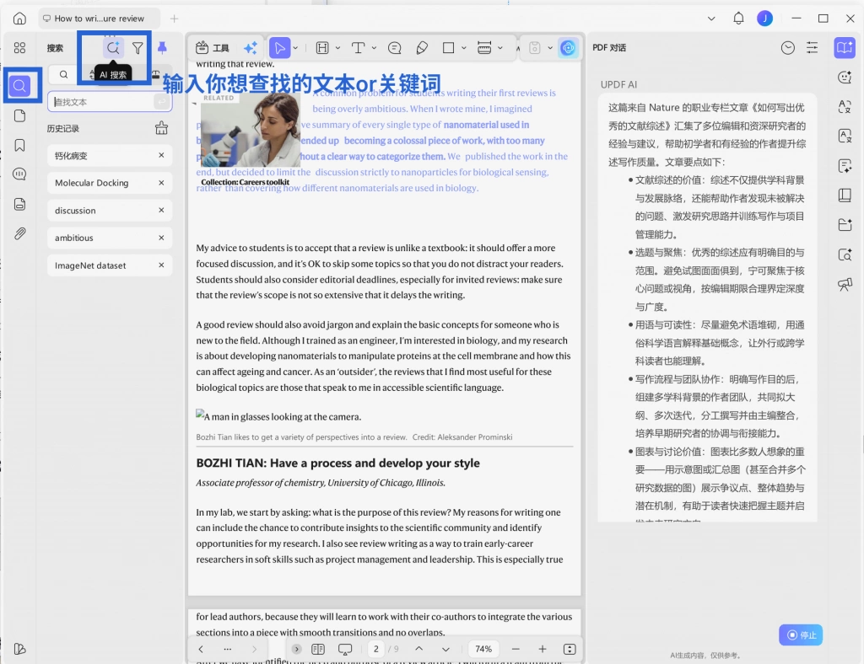Expand the save options dropdown arrow
This screenshot has width=864, height=664.
(x=550, y=48)
